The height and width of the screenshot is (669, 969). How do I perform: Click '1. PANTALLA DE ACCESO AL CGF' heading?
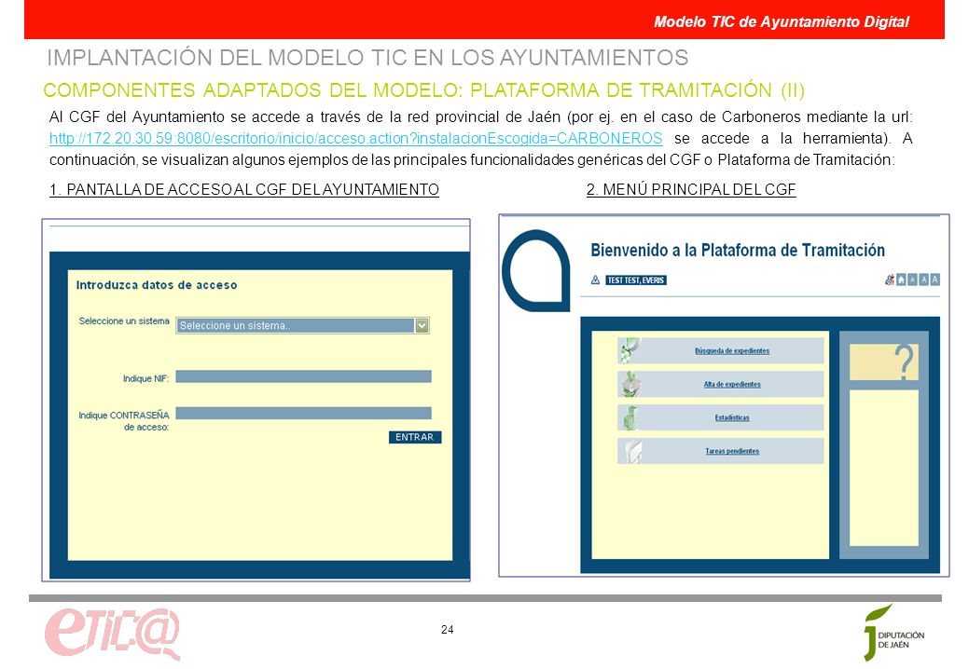244,189
